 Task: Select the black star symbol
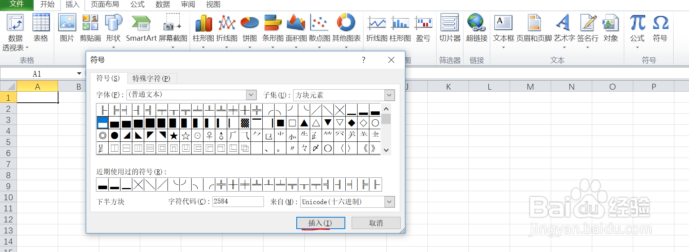pos(174,136)
